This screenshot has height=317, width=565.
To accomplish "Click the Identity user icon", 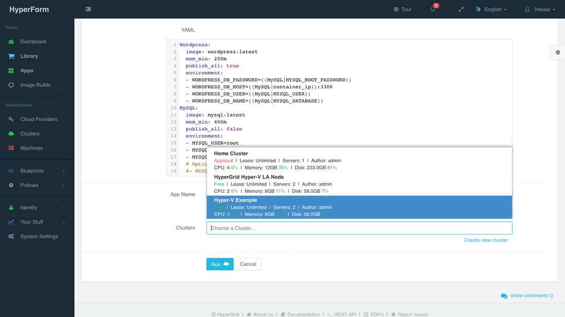I will 11,208.
